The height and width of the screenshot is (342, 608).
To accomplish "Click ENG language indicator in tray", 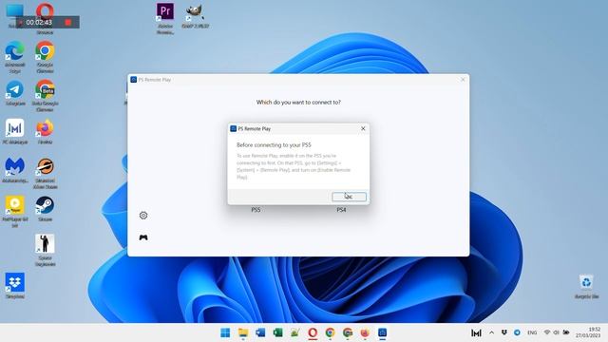I will [x=532, y=332].
